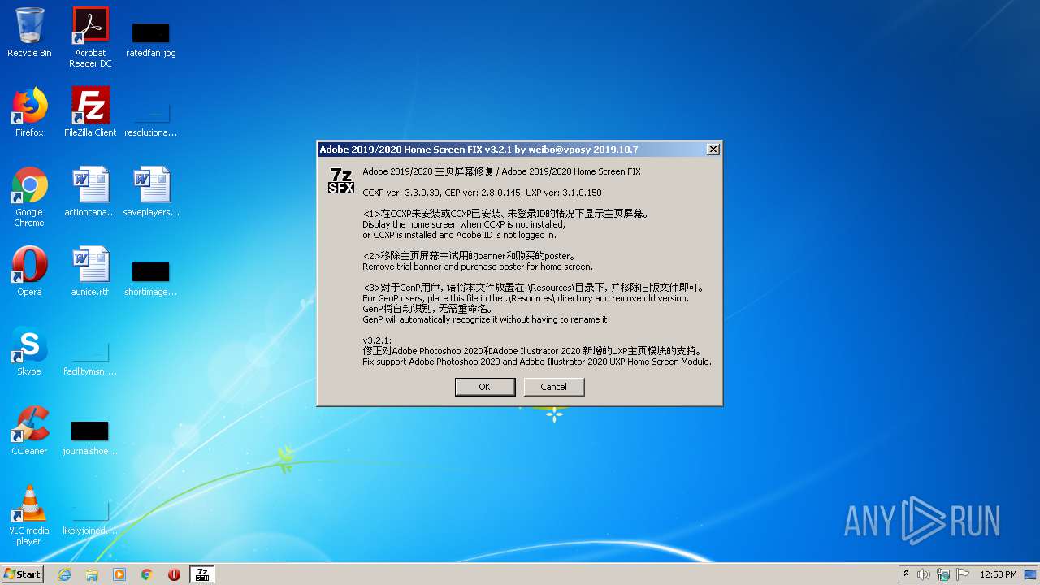This screenshot has height=585, width=1040.
Task: Open Windows Media Player on taskbar
Action: [x=119, y=574]
